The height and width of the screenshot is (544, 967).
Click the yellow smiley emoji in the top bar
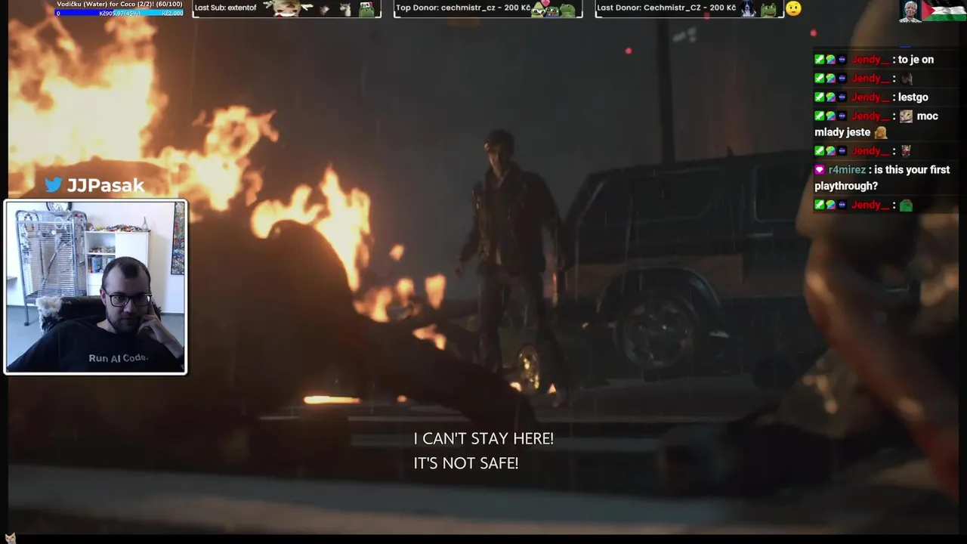(793, 8)
